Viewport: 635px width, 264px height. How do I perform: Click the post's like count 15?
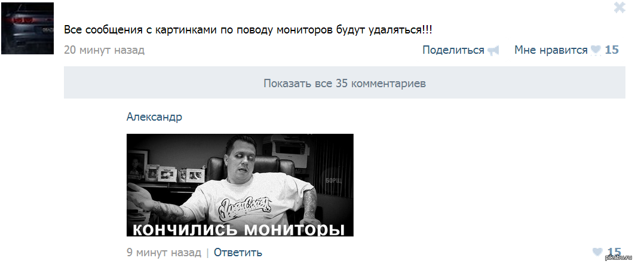(612, 50)
